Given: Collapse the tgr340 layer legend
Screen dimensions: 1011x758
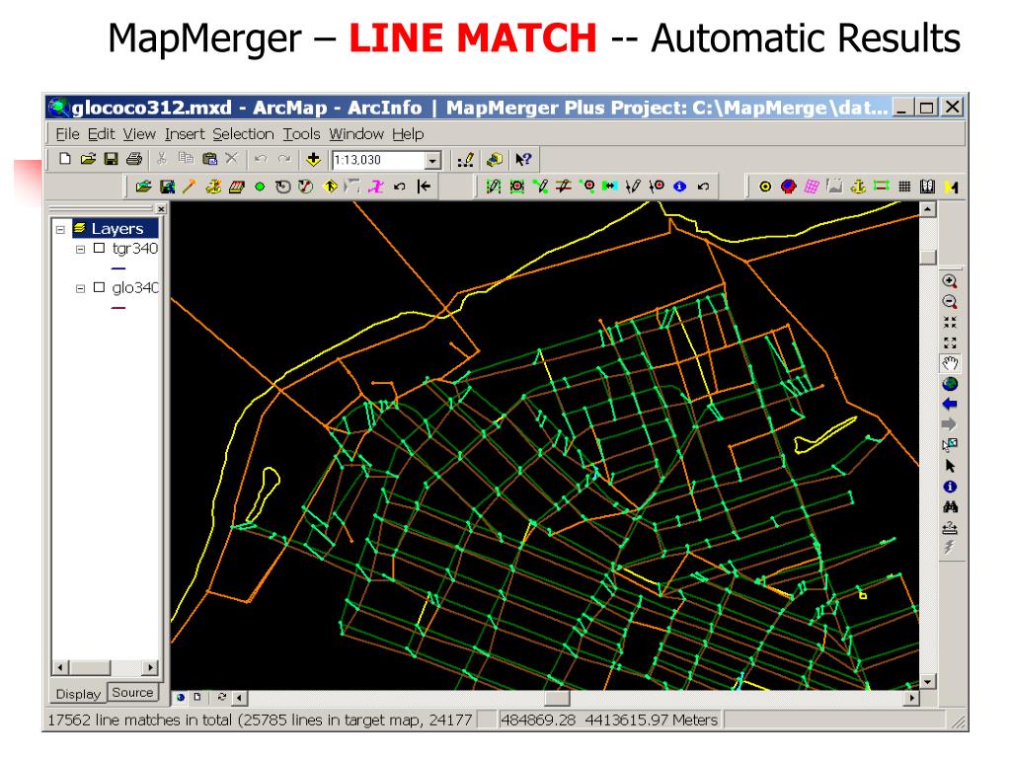Looking at the screenshot, I should point(81,249).
